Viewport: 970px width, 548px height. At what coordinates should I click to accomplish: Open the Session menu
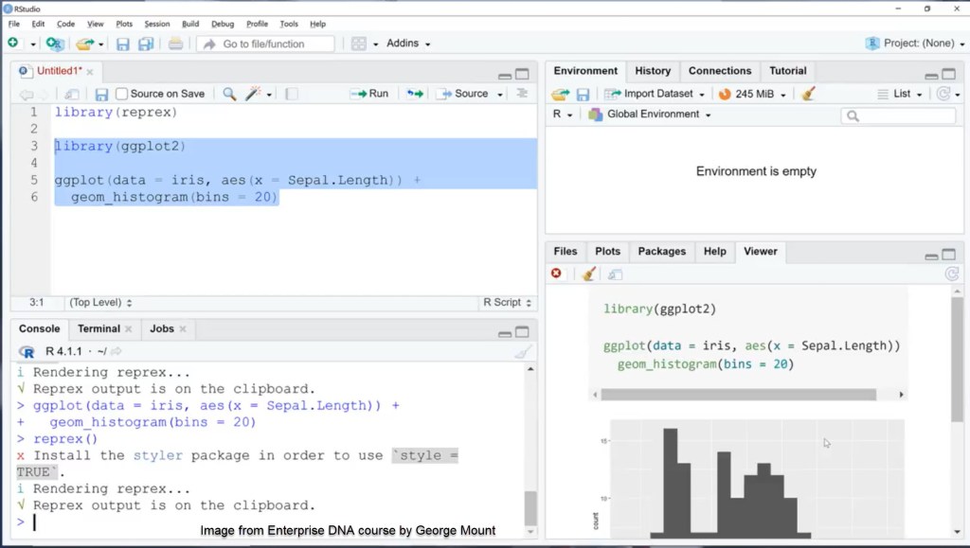[x=157, y=24]
